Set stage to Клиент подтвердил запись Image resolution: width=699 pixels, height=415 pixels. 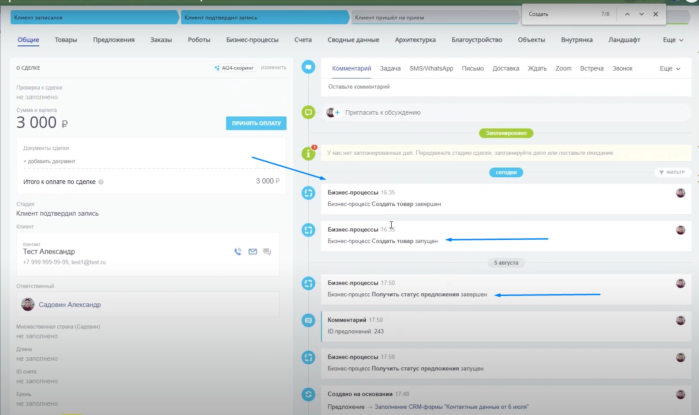click(x=265, y=18)
